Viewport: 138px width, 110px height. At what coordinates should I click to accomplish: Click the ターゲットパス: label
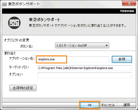coord(19,67)
